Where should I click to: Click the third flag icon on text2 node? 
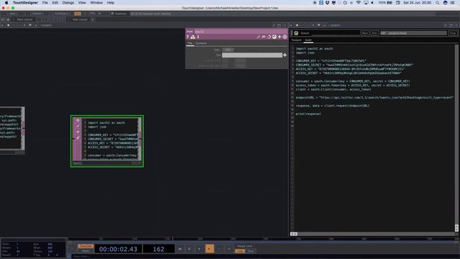point(78,132)
